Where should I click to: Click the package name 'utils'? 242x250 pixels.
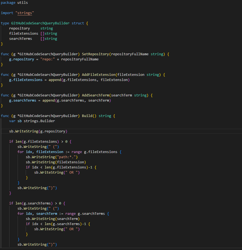click(x=23, y=3)
